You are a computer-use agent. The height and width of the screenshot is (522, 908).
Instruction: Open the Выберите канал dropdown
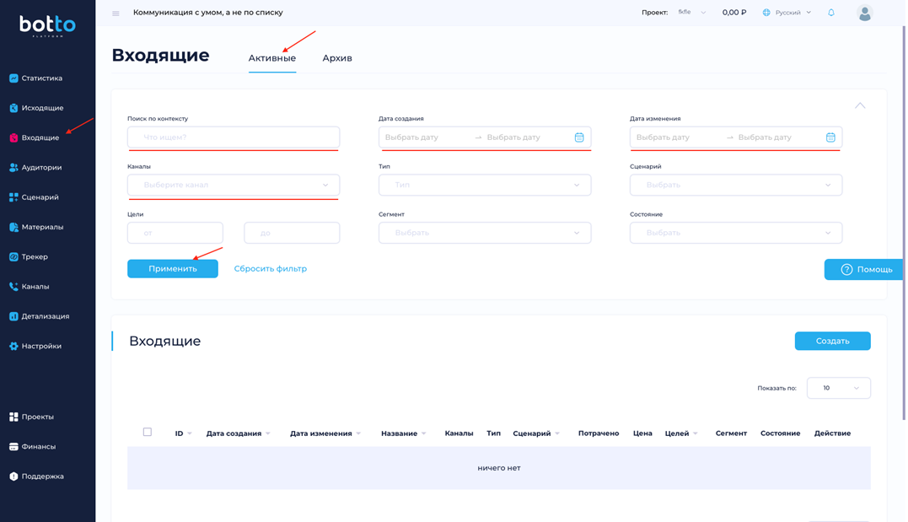coord(234,185)
